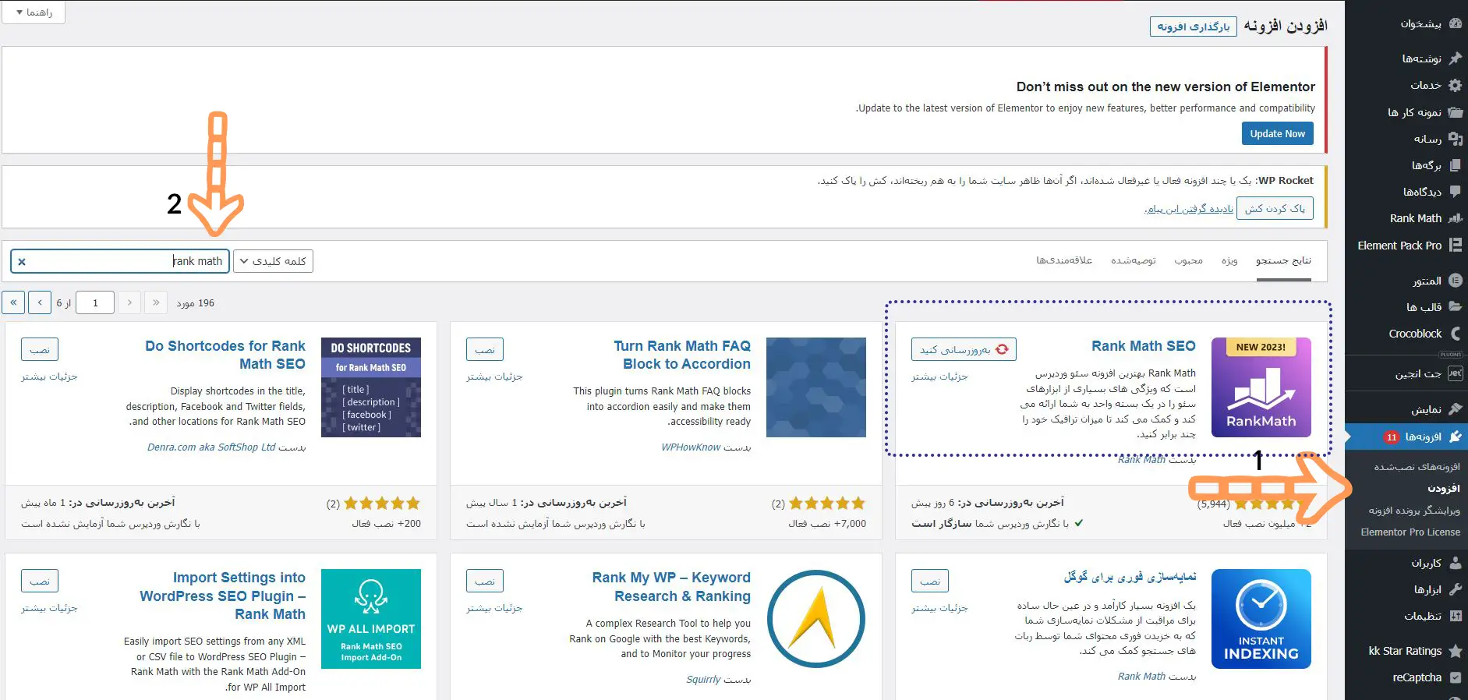Click the Rank Math SEO plugin logo

click(x=1261, y=387)
